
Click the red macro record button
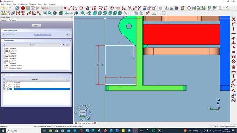23,8
